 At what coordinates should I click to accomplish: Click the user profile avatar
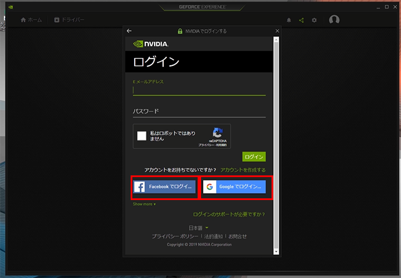coord(334,19)
